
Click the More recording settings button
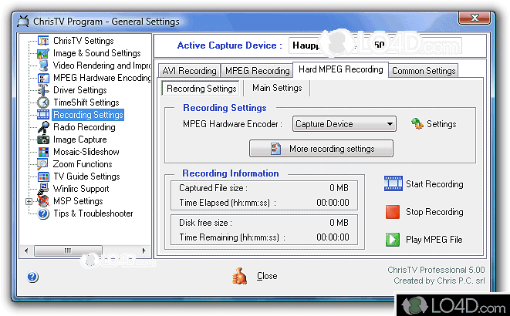coord(321,149)
